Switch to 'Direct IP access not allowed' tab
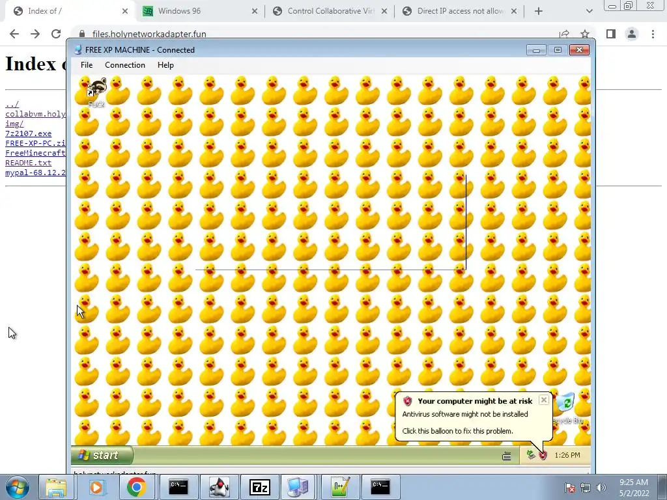The image size is (667, 500). click(459, 11)
